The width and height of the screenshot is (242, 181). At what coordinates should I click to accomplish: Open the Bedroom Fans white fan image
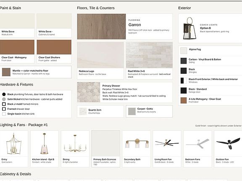click(x=197, y=144)
